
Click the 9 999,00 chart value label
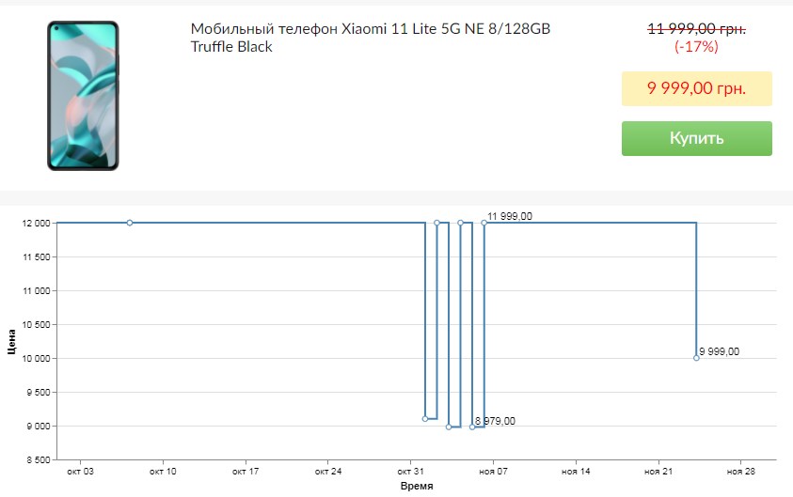coord(719,351)
